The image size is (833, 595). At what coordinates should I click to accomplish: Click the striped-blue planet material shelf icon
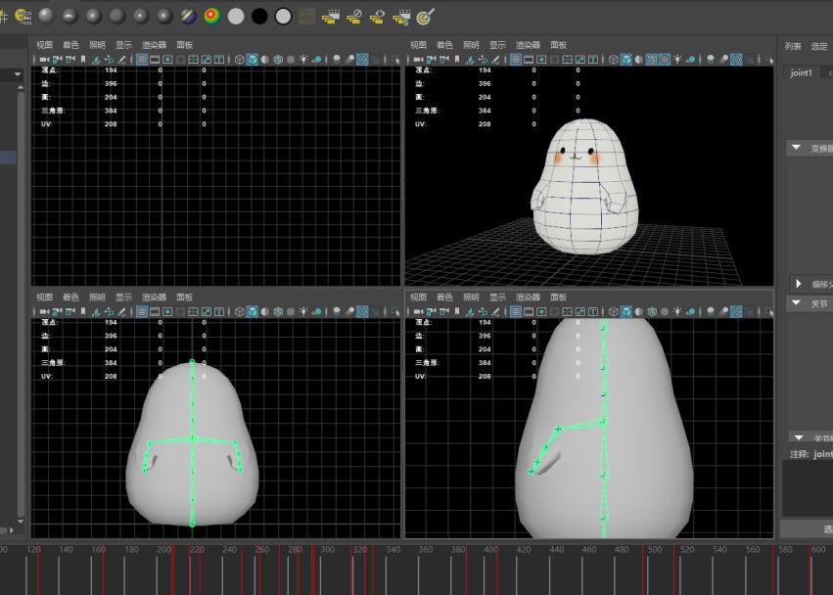click(x=188, y=17)
